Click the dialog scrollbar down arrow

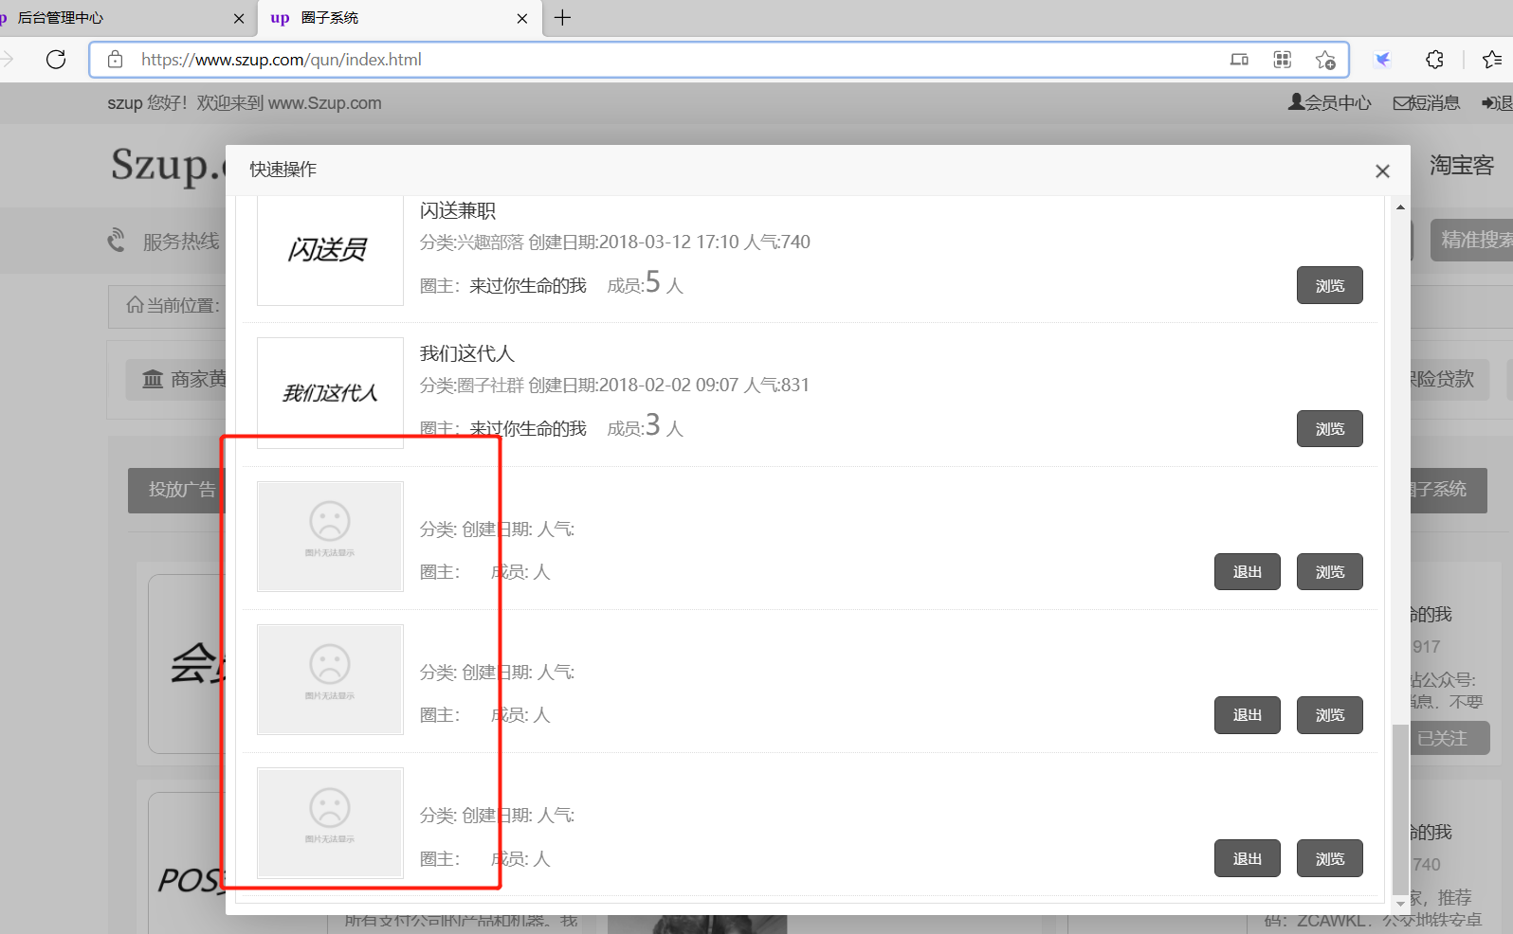click(1400, 904)
